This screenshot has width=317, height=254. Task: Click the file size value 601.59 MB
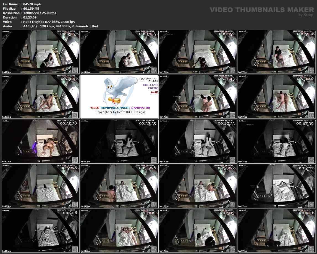(x=31, y=9)
